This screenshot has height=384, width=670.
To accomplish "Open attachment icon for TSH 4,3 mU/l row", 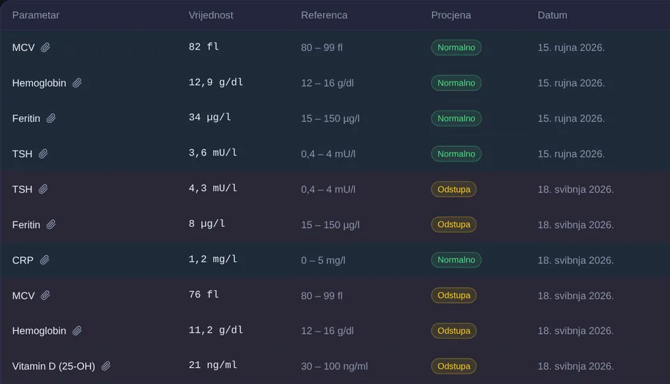I will [x=43, y=189].
